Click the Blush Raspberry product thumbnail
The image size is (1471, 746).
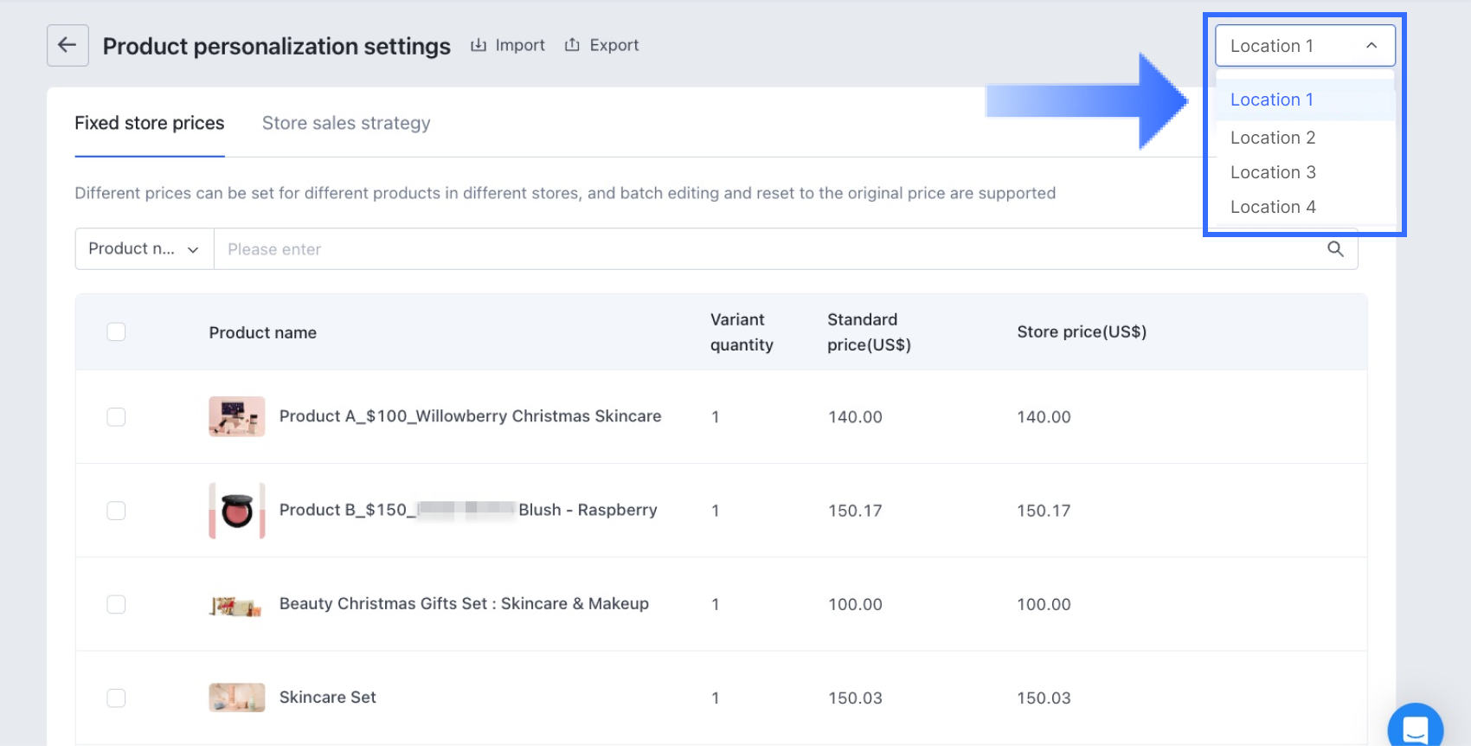click(x=236, y=511)
